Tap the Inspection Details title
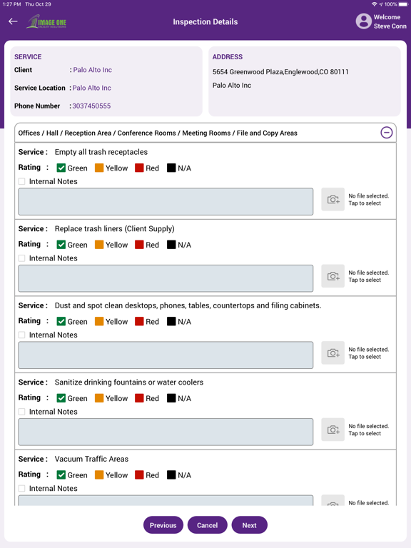Viewport: 411px width, 548px height. click(x=205, y=21)
